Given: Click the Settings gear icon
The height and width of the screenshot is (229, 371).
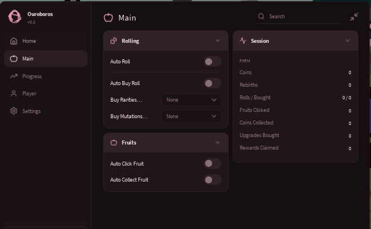Looking at the screenshot, I should (14, 111).
